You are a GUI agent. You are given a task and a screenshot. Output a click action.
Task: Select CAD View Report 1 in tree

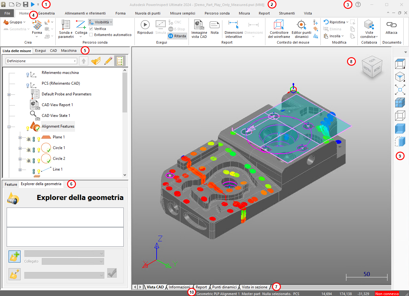[x=57, y=105]
